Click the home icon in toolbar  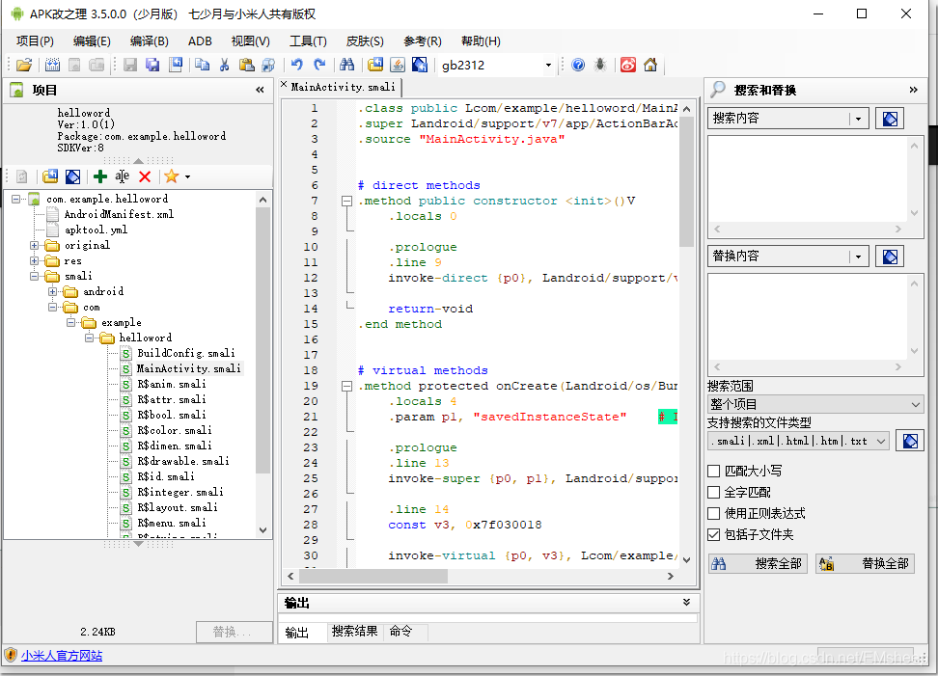(650, 65)
